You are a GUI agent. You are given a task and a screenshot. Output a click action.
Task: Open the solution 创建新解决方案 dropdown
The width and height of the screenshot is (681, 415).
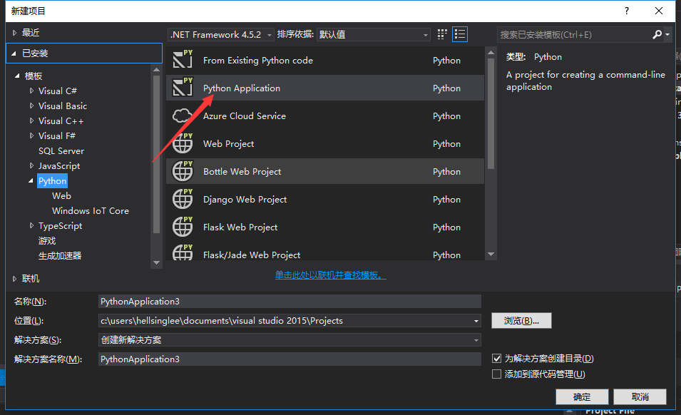tap(290, 340)
